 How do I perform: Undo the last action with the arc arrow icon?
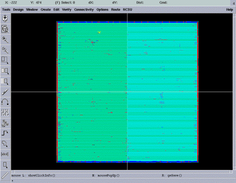(x=5, y=102)
